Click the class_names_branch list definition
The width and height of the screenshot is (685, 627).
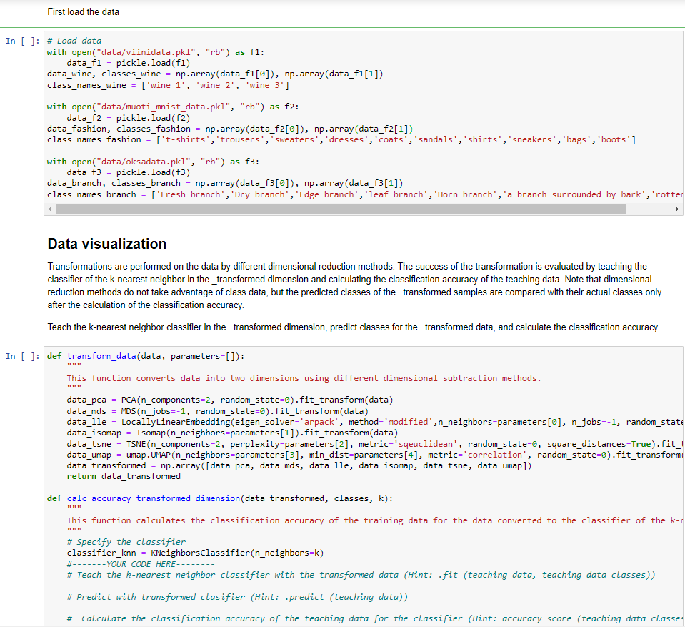(x=286, y=194)
